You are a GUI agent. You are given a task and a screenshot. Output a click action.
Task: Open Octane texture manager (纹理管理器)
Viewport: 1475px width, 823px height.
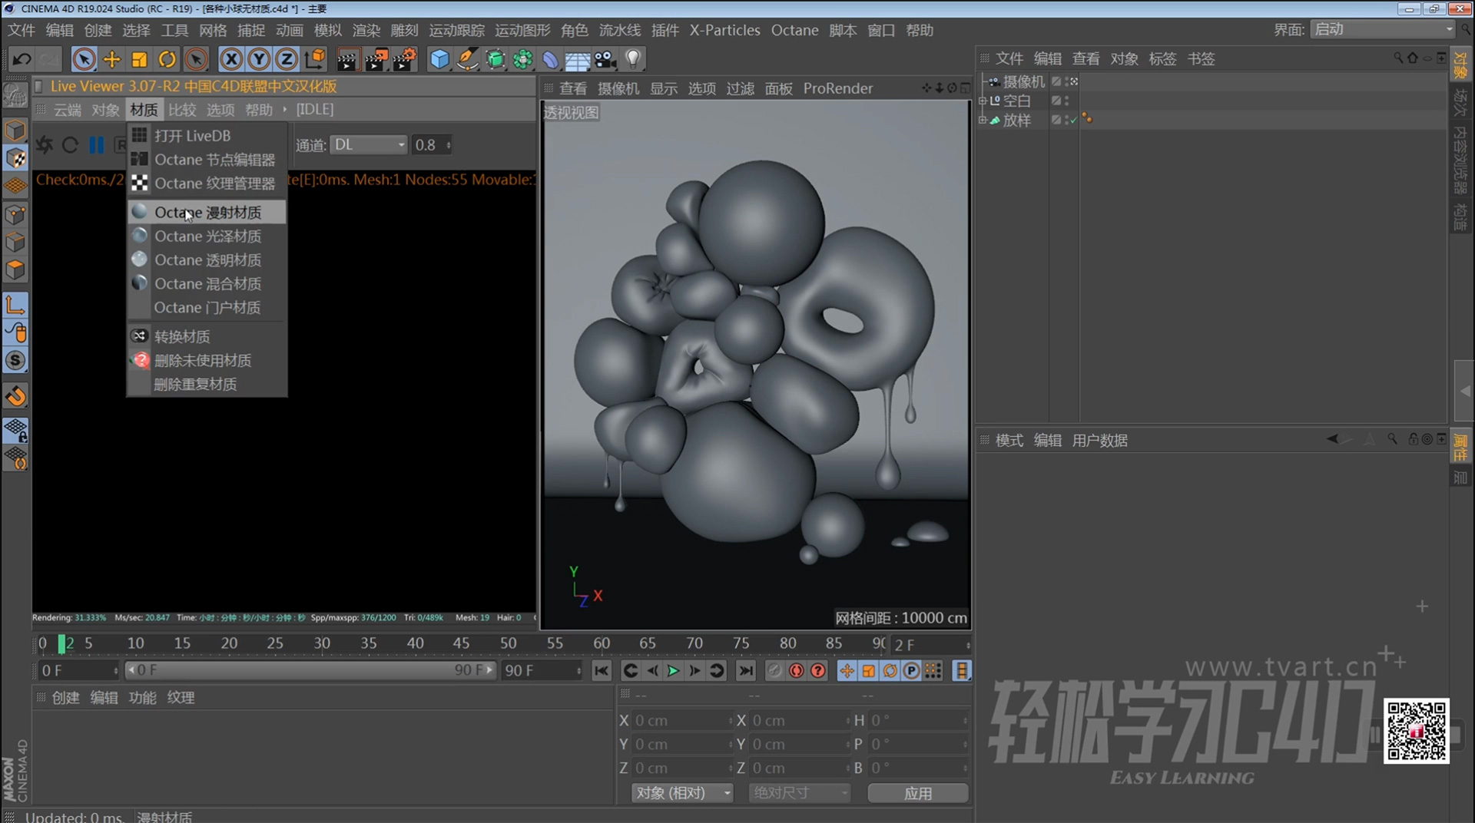[x=207, y=183]
